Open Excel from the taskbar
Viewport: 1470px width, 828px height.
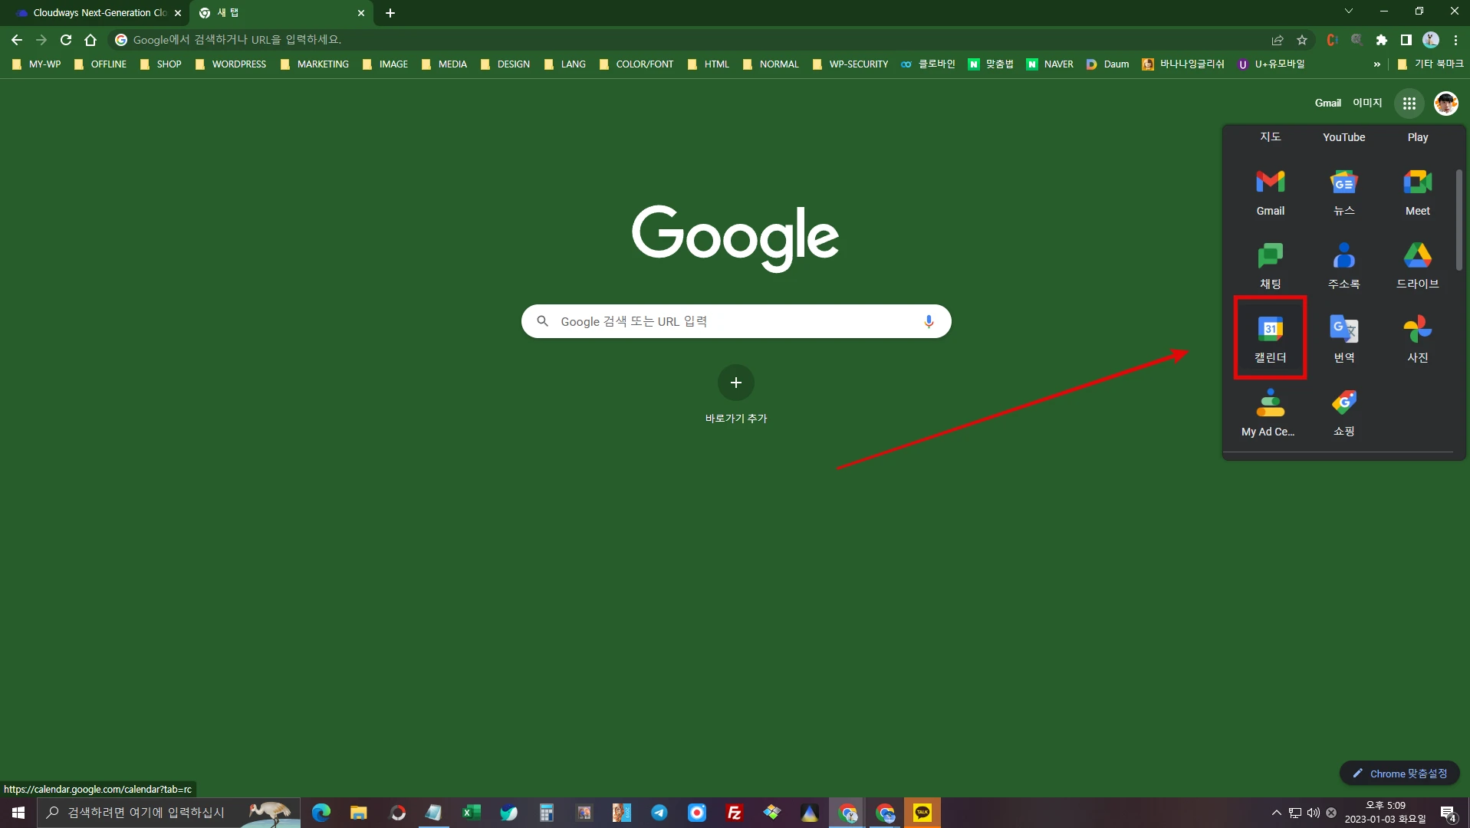pyautogui.click(x=471, y=813)
